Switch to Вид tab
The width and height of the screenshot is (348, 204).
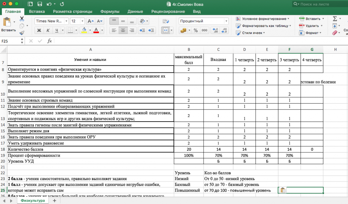[x=197, y=11]
